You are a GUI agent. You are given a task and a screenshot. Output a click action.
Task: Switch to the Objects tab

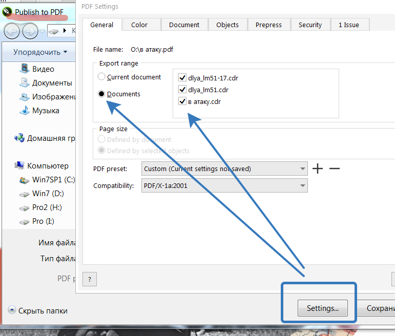click(x=227, y=25)
